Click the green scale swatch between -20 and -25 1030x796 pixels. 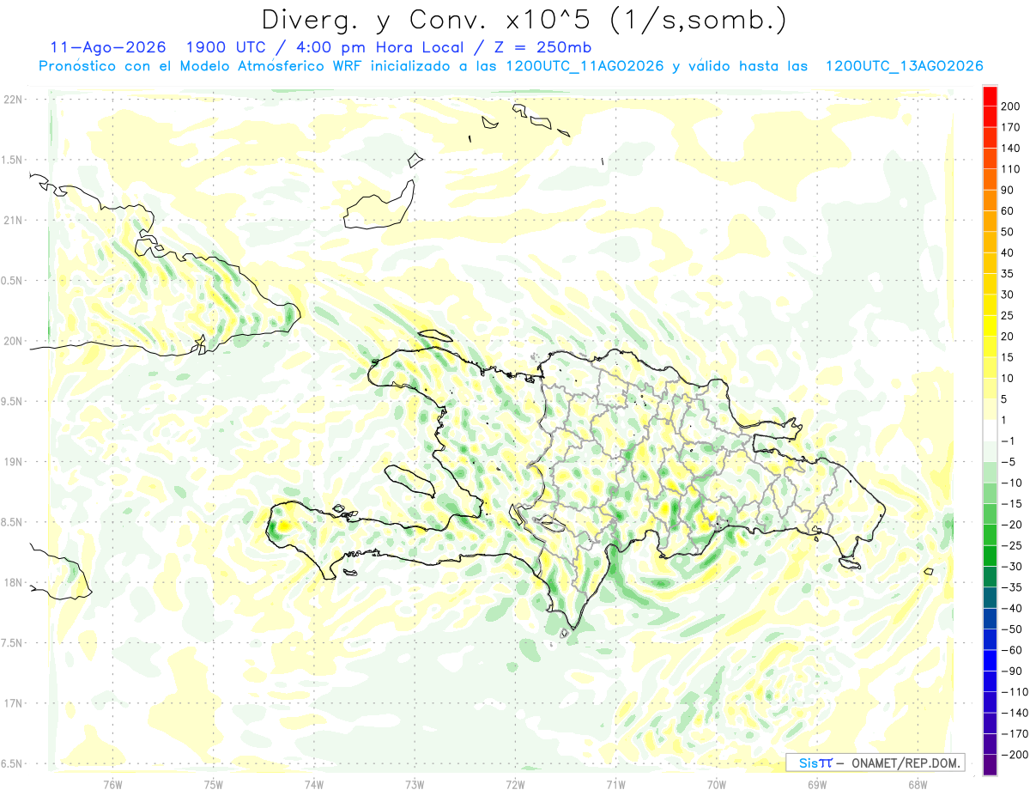pos(991,535)
